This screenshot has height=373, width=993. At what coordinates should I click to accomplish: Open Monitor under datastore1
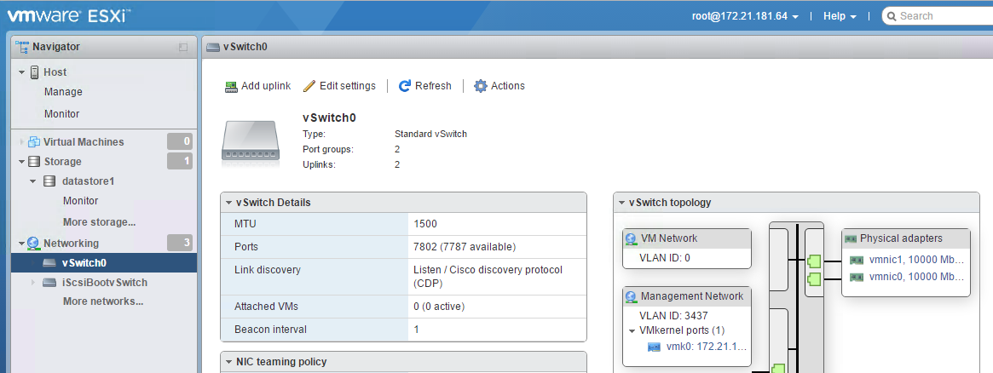tap(80, 200)
